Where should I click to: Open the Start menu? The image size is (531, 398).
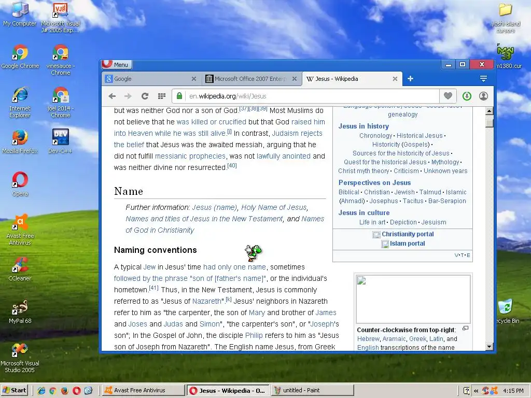point(14,390)
